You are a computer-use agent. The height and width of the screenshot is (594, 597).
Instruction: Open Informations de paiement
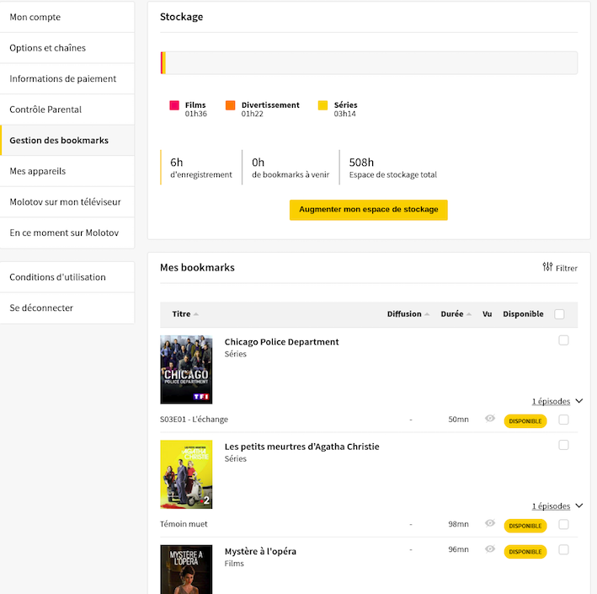pos(67,79)
